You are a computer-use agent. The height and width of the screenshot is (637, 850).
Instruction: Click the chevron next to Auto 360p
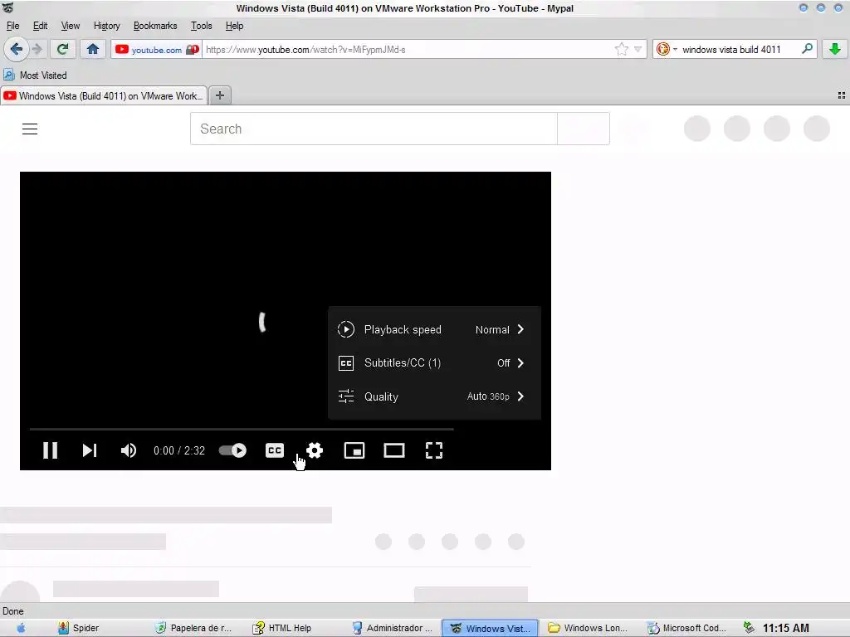click(520, 396)
